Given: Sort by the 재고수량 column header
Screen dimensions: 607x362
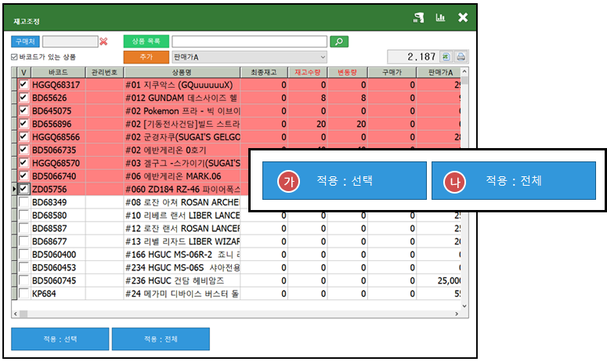Looking at the screenshot, I should (308, 72).
